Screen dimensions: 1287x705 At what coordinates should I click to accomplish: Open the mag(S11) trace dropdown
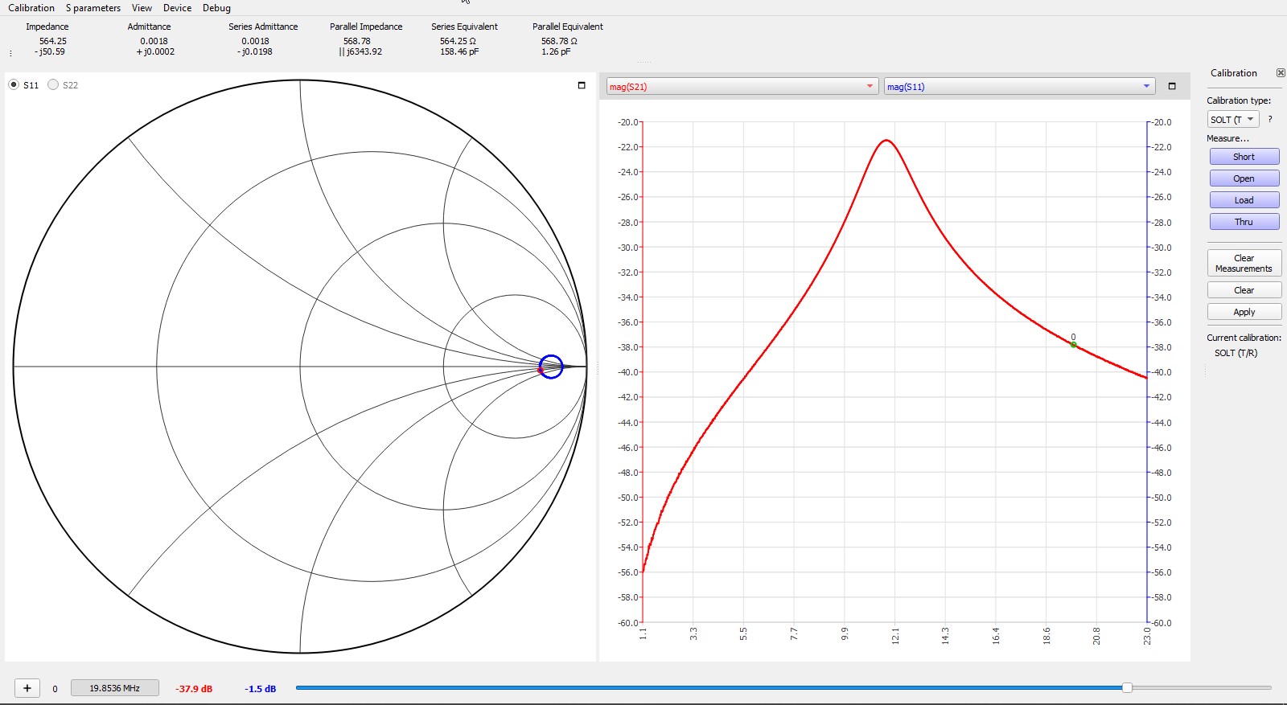[x=1019, y=86]
